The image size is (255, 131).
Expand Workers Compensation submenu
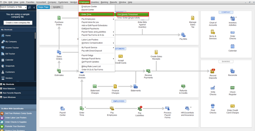[114, 43]
